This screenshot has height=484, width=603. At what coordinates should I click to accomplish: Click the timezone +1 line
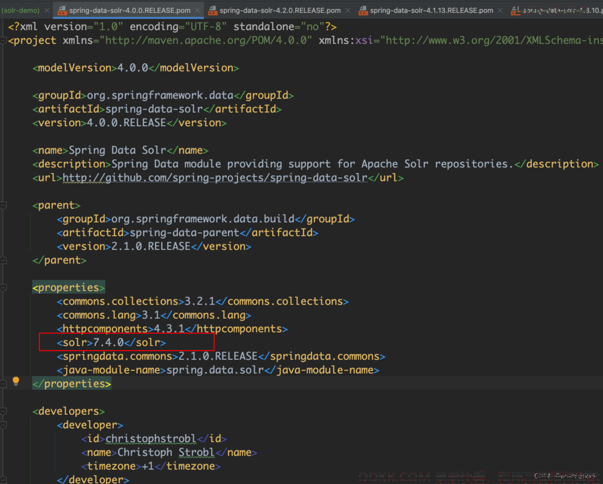click(x=150, y=466)
